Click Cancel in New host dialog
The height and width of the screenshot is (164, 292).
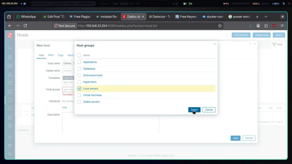click(x=249, y=138)
